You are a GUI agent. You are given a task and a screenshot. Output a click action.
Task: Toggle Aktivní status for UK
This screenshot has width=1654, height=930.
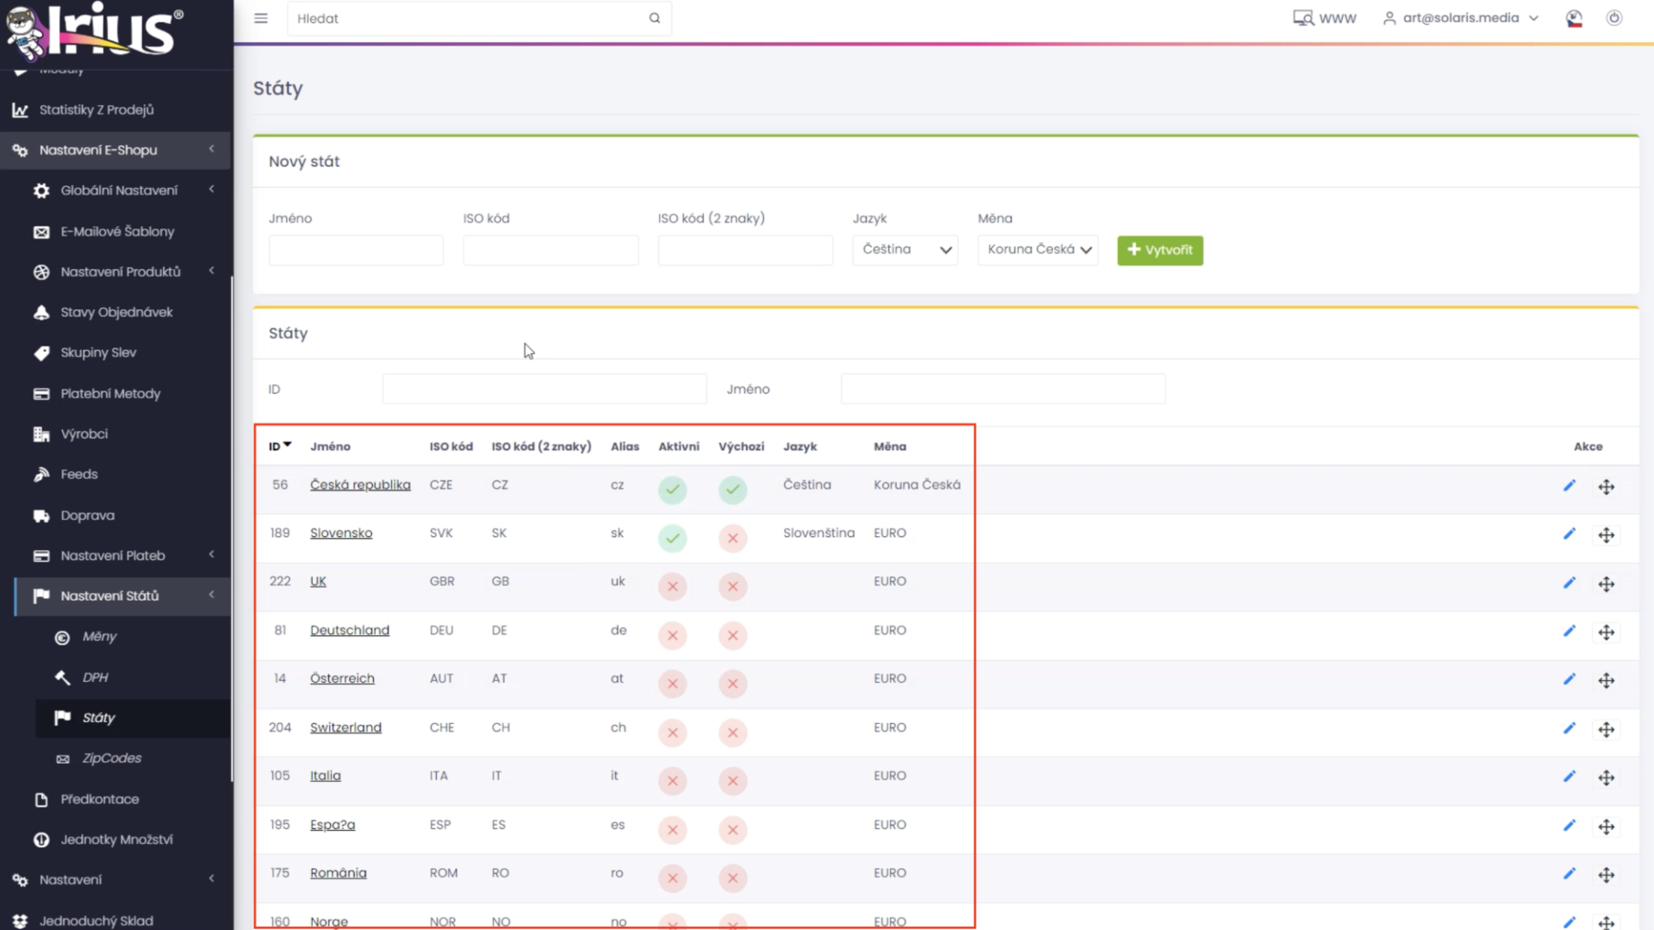pyautogui.click(x=673, y=587)
